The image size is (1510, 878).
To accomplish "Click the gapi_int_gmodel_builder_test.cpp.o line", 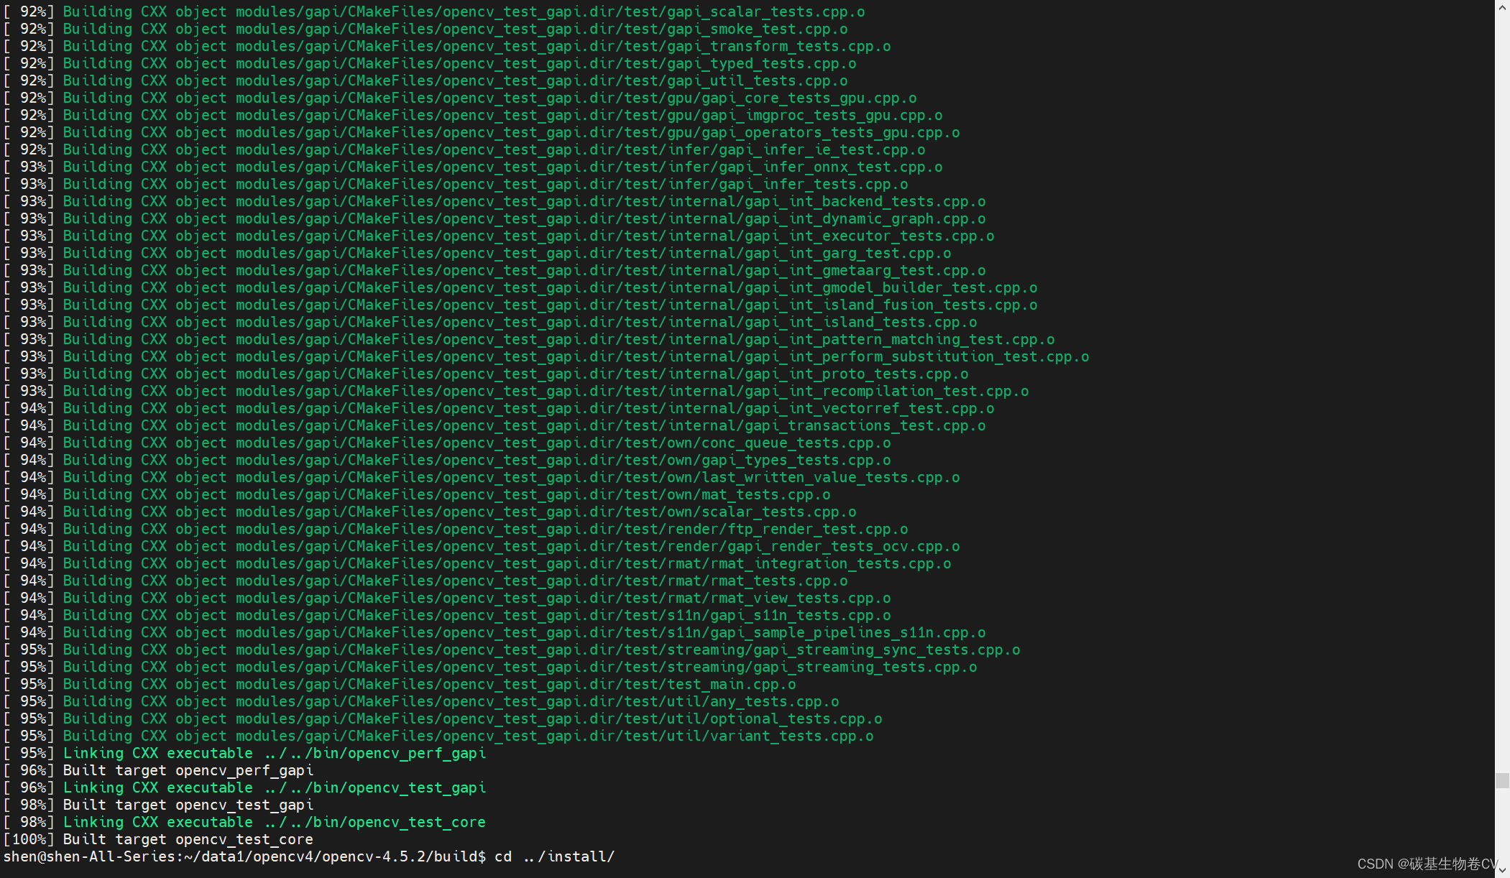I will pos(520,288).
